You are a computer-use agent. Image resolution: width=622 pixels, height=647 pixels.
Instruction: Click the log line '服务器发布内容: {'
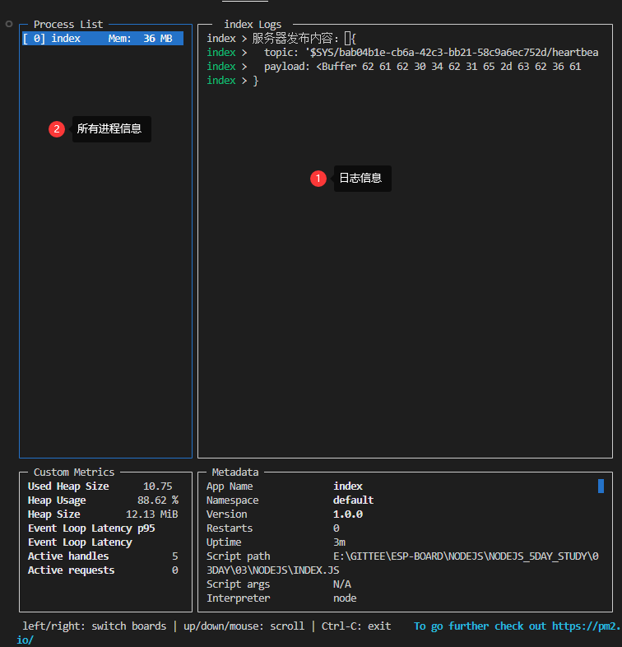coord(281,39)
